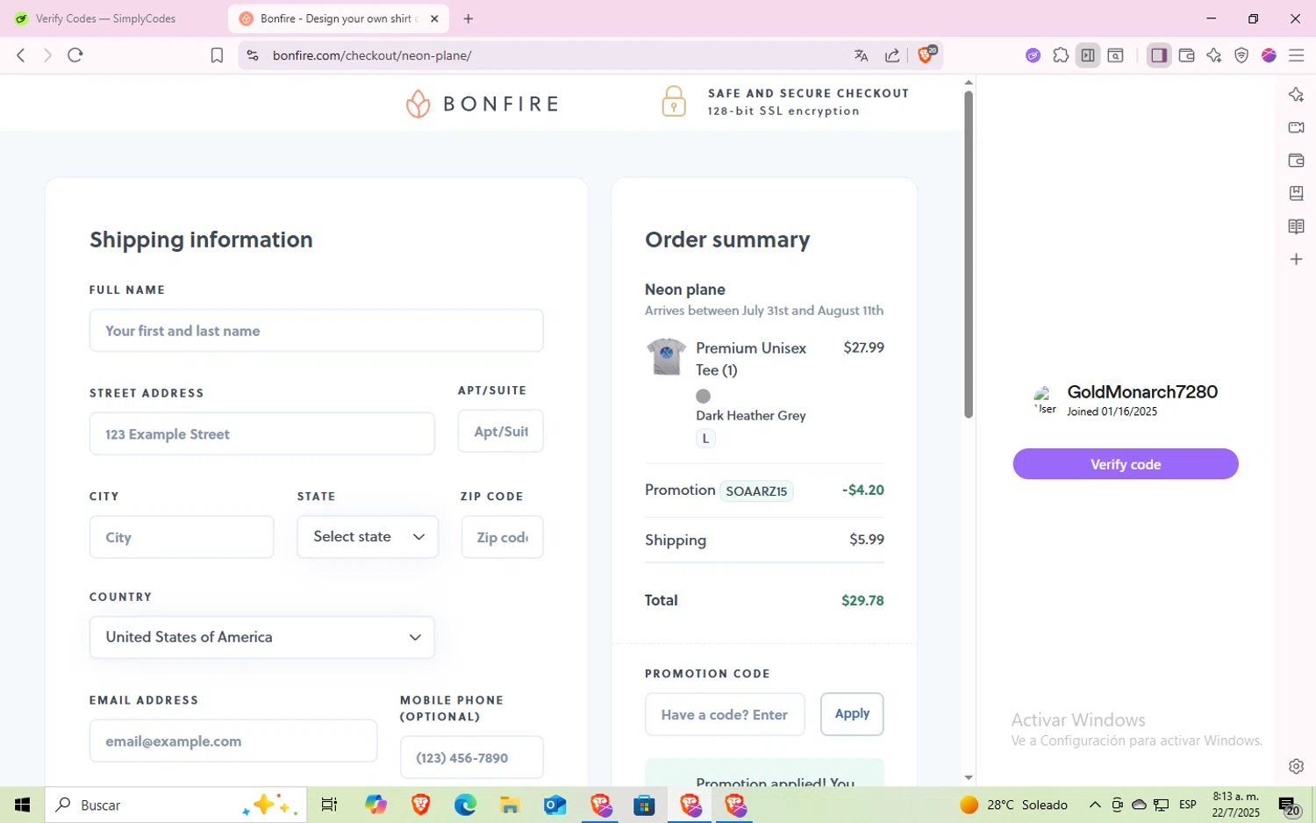Open sidebar settings gear icon

click(x=1296, y=766)
